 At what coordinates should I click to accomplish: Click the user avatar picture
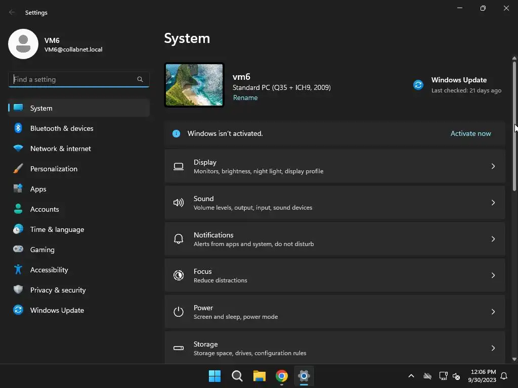pos(23,44)
